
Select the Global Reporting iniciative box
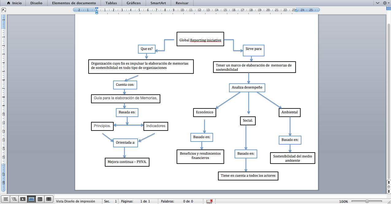click(x=201, y=39)
